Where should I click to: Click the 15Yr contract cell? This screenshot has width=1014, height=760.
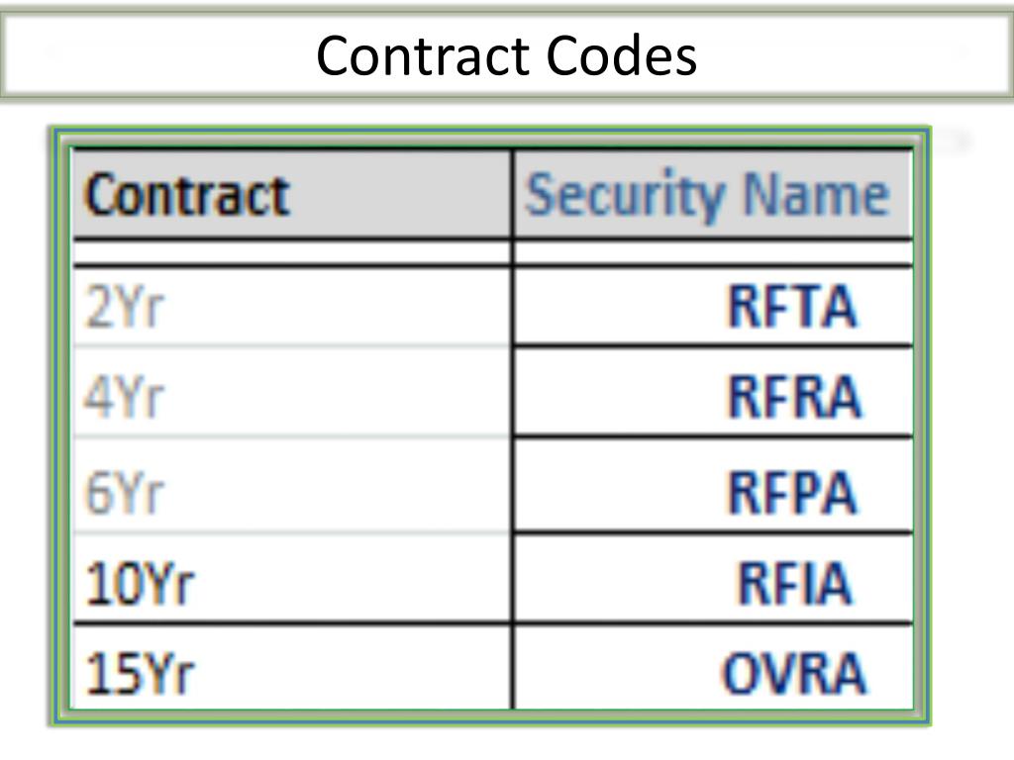292,668
